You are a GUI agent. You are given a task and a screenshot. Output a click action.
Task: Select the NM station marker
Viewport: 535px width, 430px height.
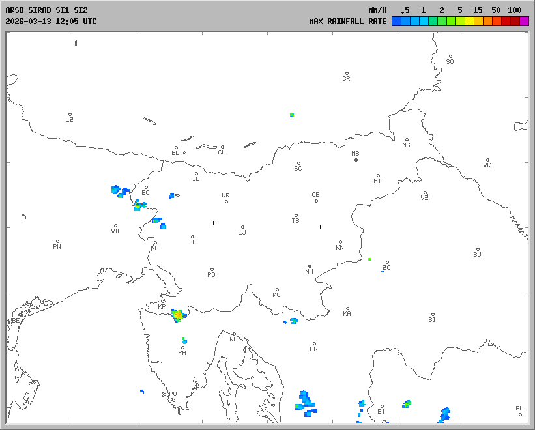click(310, 266)
